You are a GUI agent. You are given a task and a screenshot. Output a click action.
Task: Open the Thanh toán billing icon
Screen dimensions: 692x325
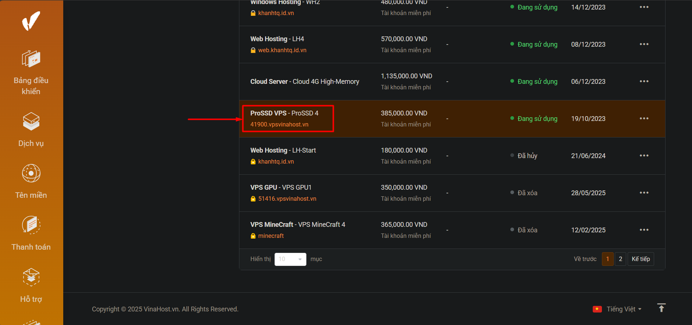point(31,225)
